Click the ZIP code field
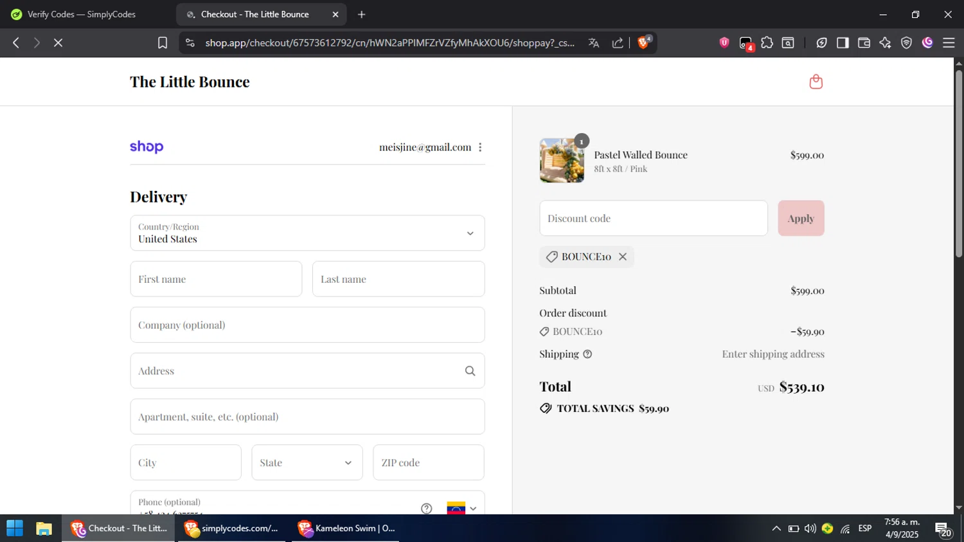The height and width of the screenshot is (542, 964). pyautogui.click(x=429, y=462)
